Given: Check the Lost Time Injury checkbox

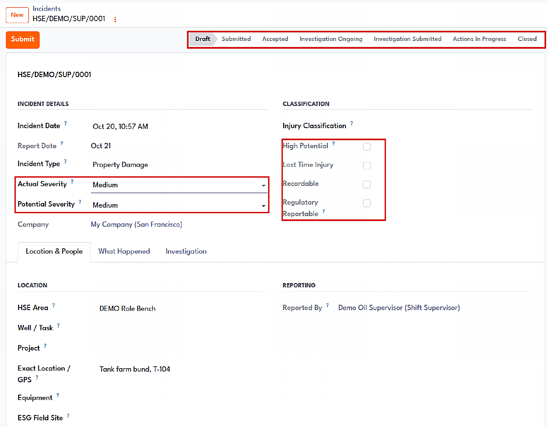Looking at the screenshot, I should point(367,165).
